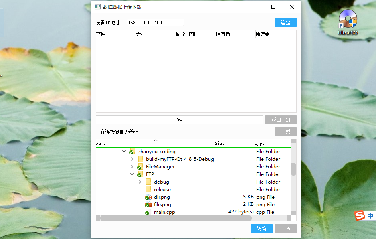Click the 3 KB size of dir.png
376x239 pixels.
coord(248,197)
